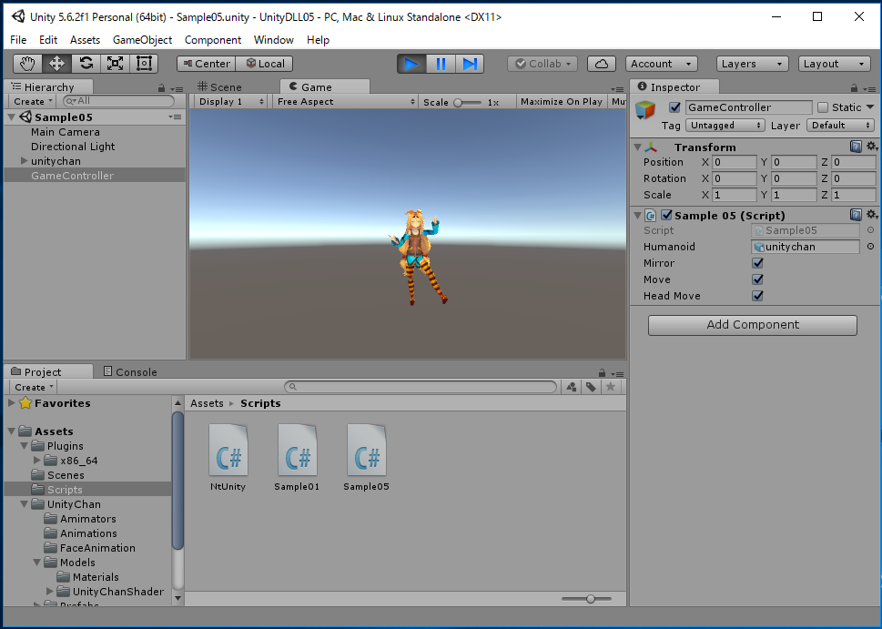
Task: Open the Tag dropdown showing Untagged
Action: click(725, 126)
